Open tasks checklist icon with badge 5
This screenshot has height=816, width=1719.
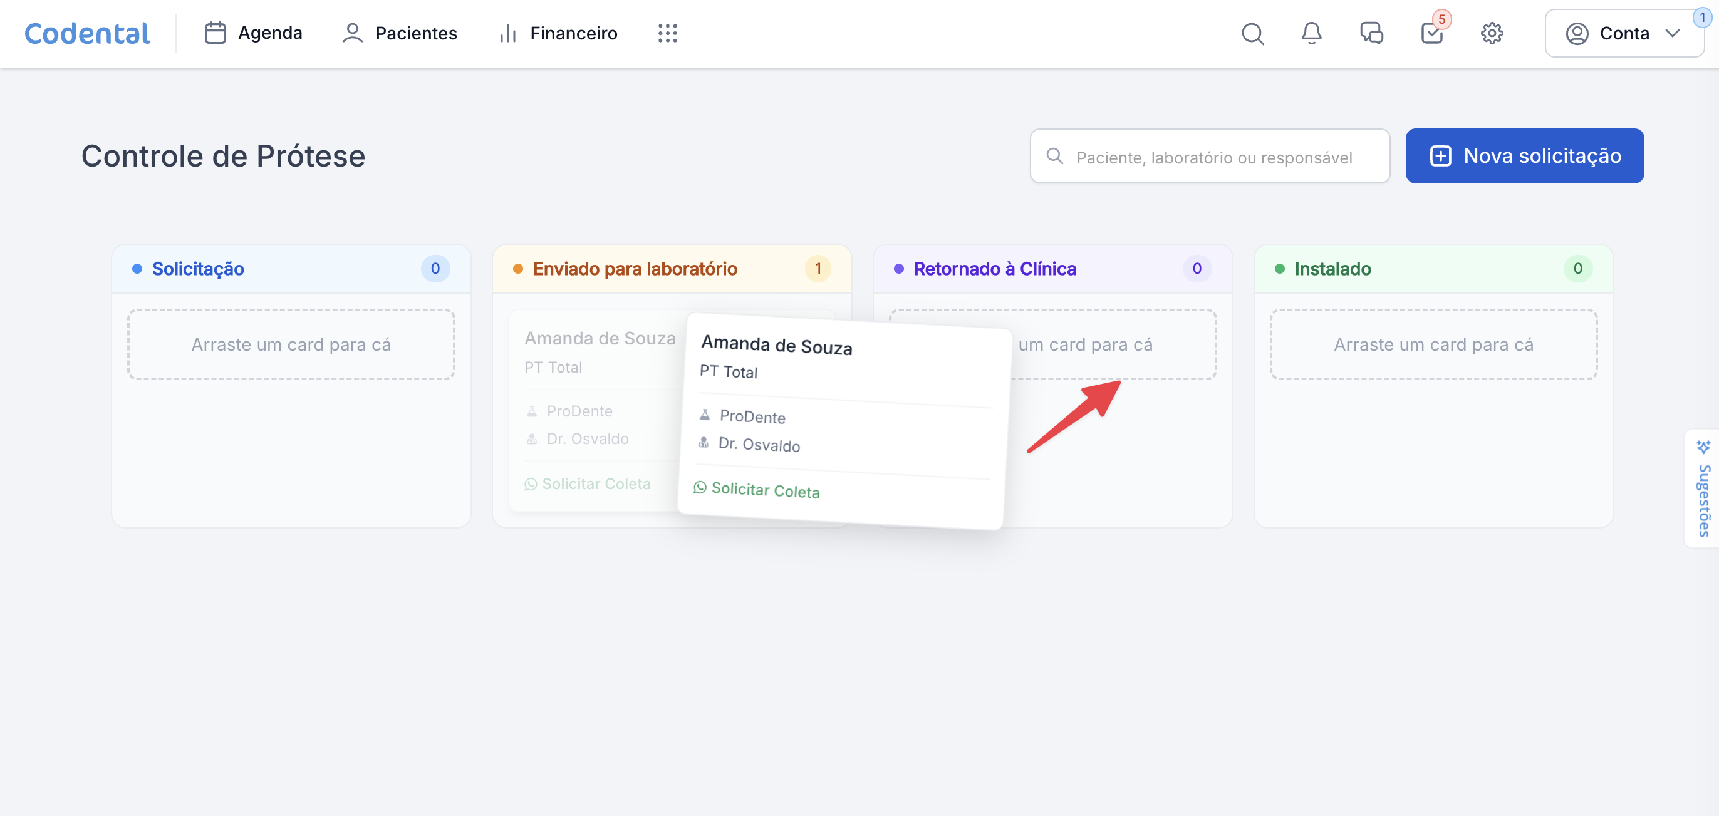(1431, 33)
